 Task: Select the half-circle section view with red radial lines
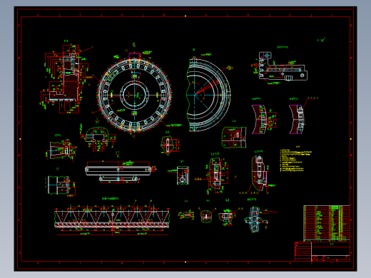tap(208, 95)
